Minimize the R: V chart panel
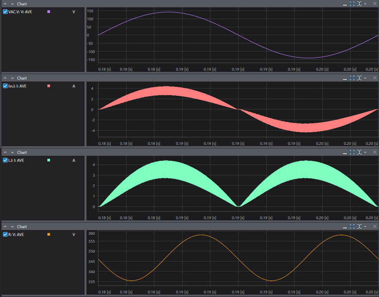The image size is (379, 297). pos(345,227)
